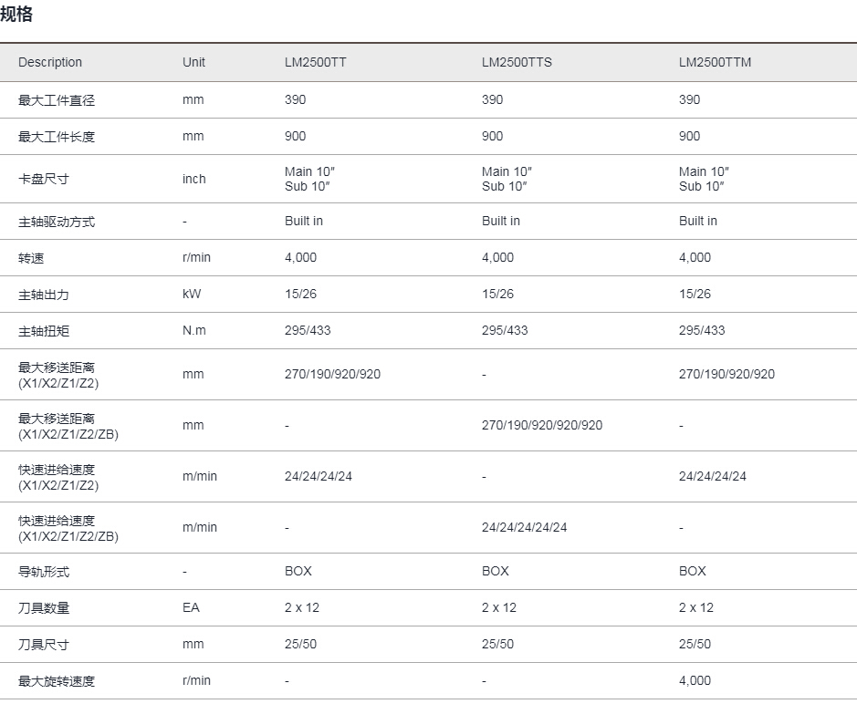
Task: Click the 刀具尺寸 row label
Action: coord(44,645)
